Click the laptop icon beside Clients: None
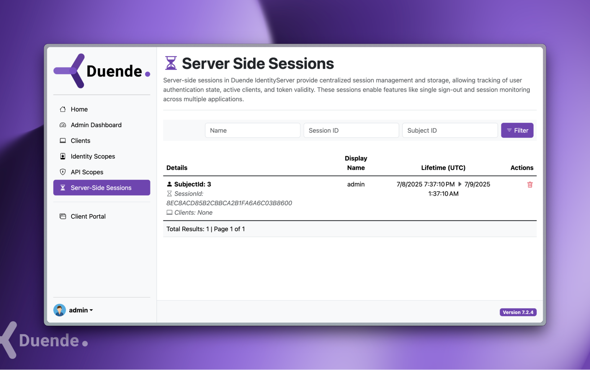This screenshot has width=590, height=370. click(x=169, y=212)
